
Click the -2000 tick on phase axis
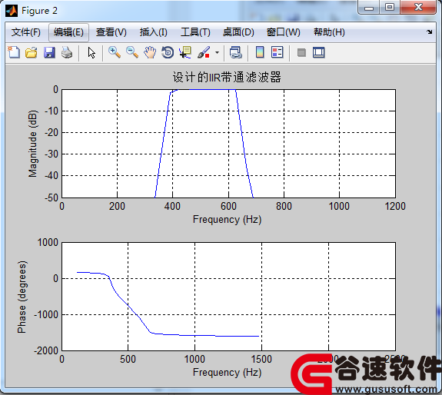[46, 350]
